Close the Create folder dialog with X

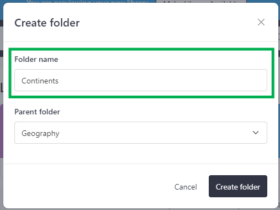click(x=261, y=22)
